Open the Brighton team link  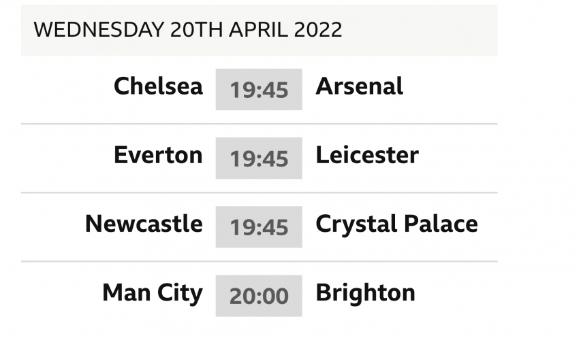[365, 292]
